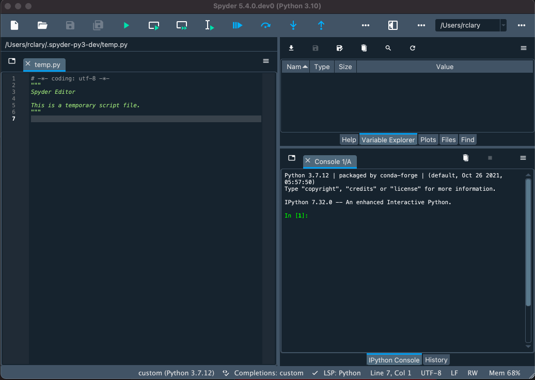This screenshot has width=535, height=380.
Task: Click the Value column header
Action: click(445, 67)
